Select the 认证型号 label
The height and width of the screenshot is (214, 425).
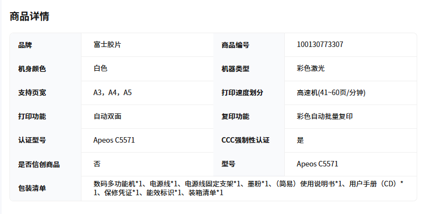32,140
